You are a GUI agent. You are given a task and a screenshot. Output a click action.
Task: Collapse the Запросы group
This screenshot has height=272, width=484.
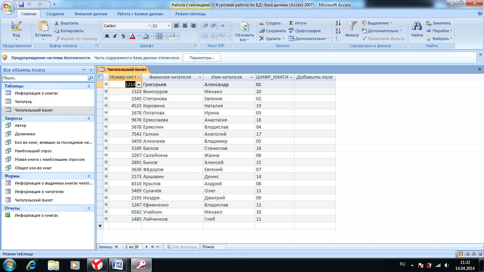pyautogui.click(x=89, y=118)
